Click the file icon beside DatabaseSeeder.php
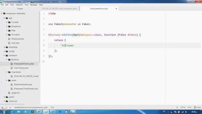This screenshot has height=114, width=202. point(12,85)
